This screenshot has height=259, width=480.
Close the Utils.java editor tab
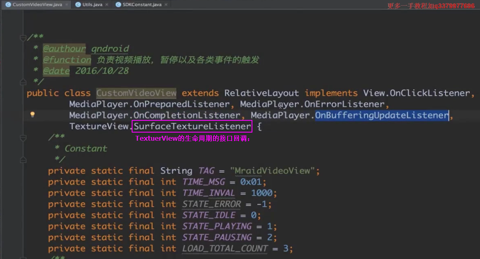pyautogui.click(x=106, y=4)
